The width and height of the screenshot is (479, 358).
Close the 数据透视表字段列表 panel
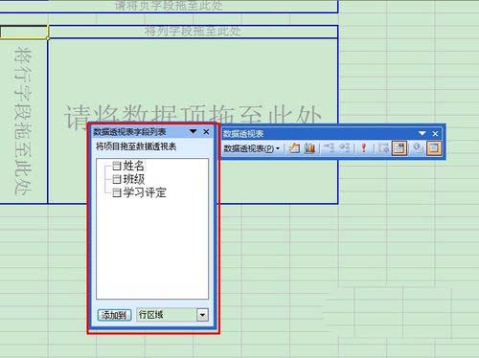click(206, 131)
